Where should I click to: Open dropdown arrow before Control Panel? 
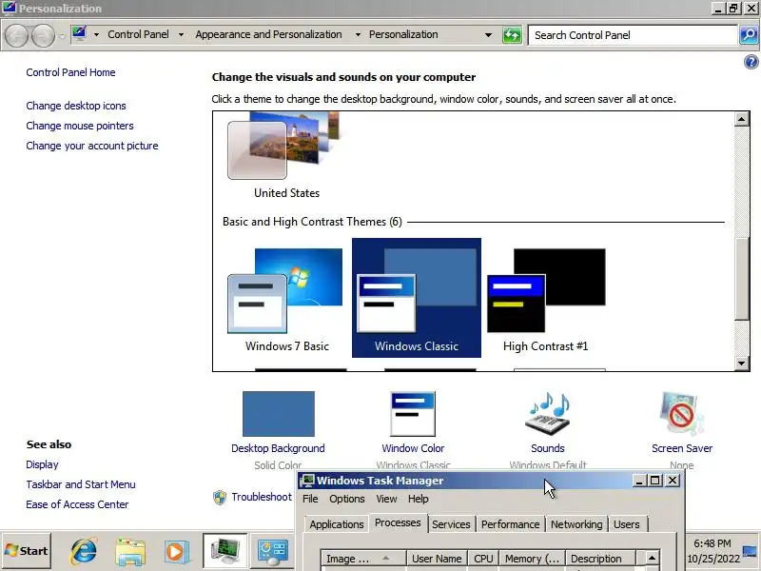(96, 35)
